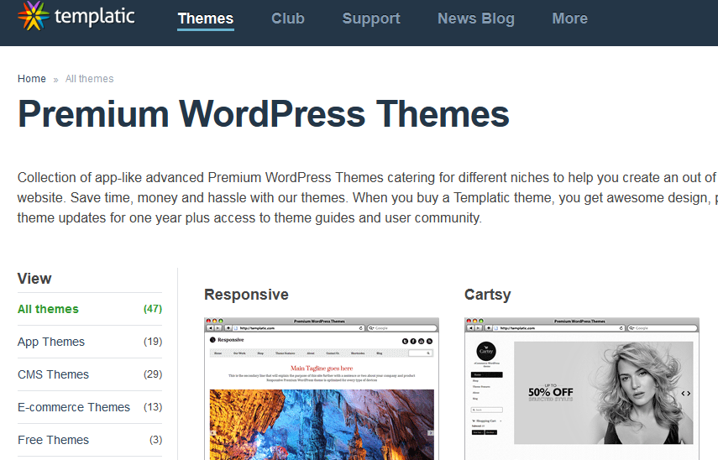Click the Cartsy round logo icon
The image size is (718, 460).
(485, 352)
